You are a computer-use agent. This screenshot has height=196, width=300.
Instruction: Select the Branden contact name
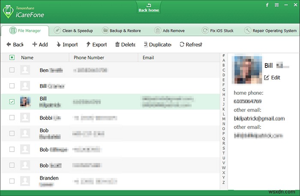(49, 178)
